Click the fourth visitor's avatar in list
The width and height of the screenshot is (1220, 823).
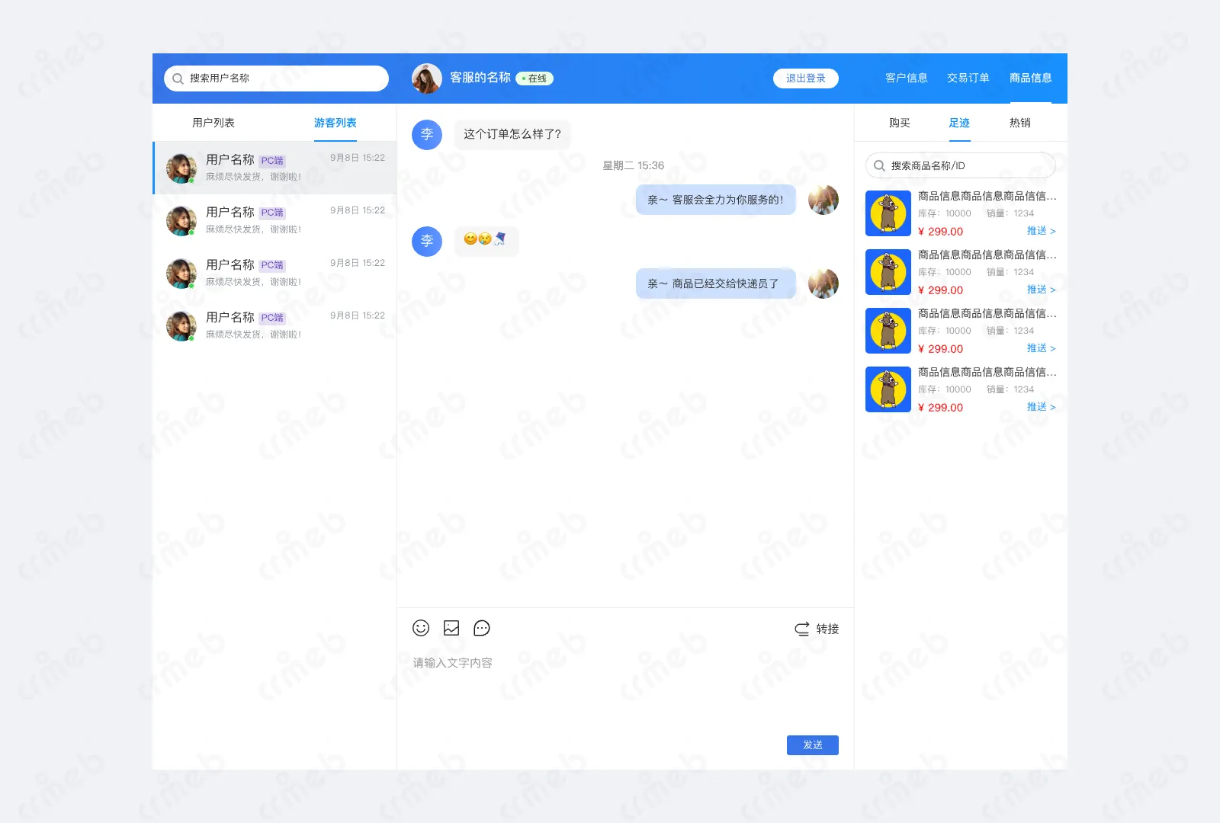click(x=181, y=326)
